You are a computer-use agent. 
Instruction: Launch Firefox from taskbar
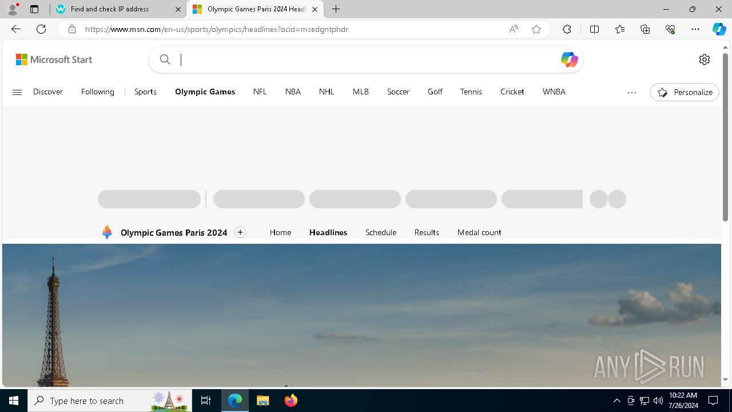click(291, 401)
